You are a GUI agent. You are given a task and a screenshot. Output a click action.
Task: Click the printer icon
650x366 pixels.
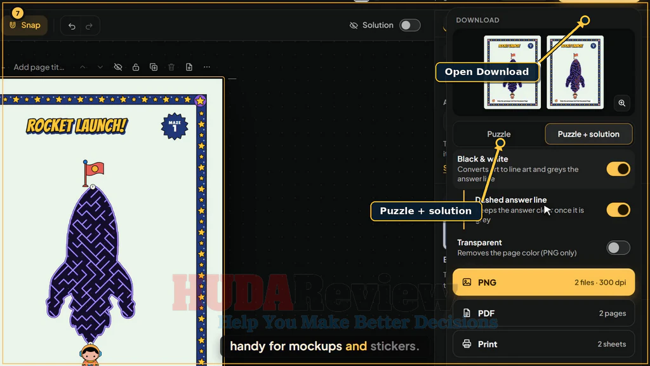coord(467,344)
